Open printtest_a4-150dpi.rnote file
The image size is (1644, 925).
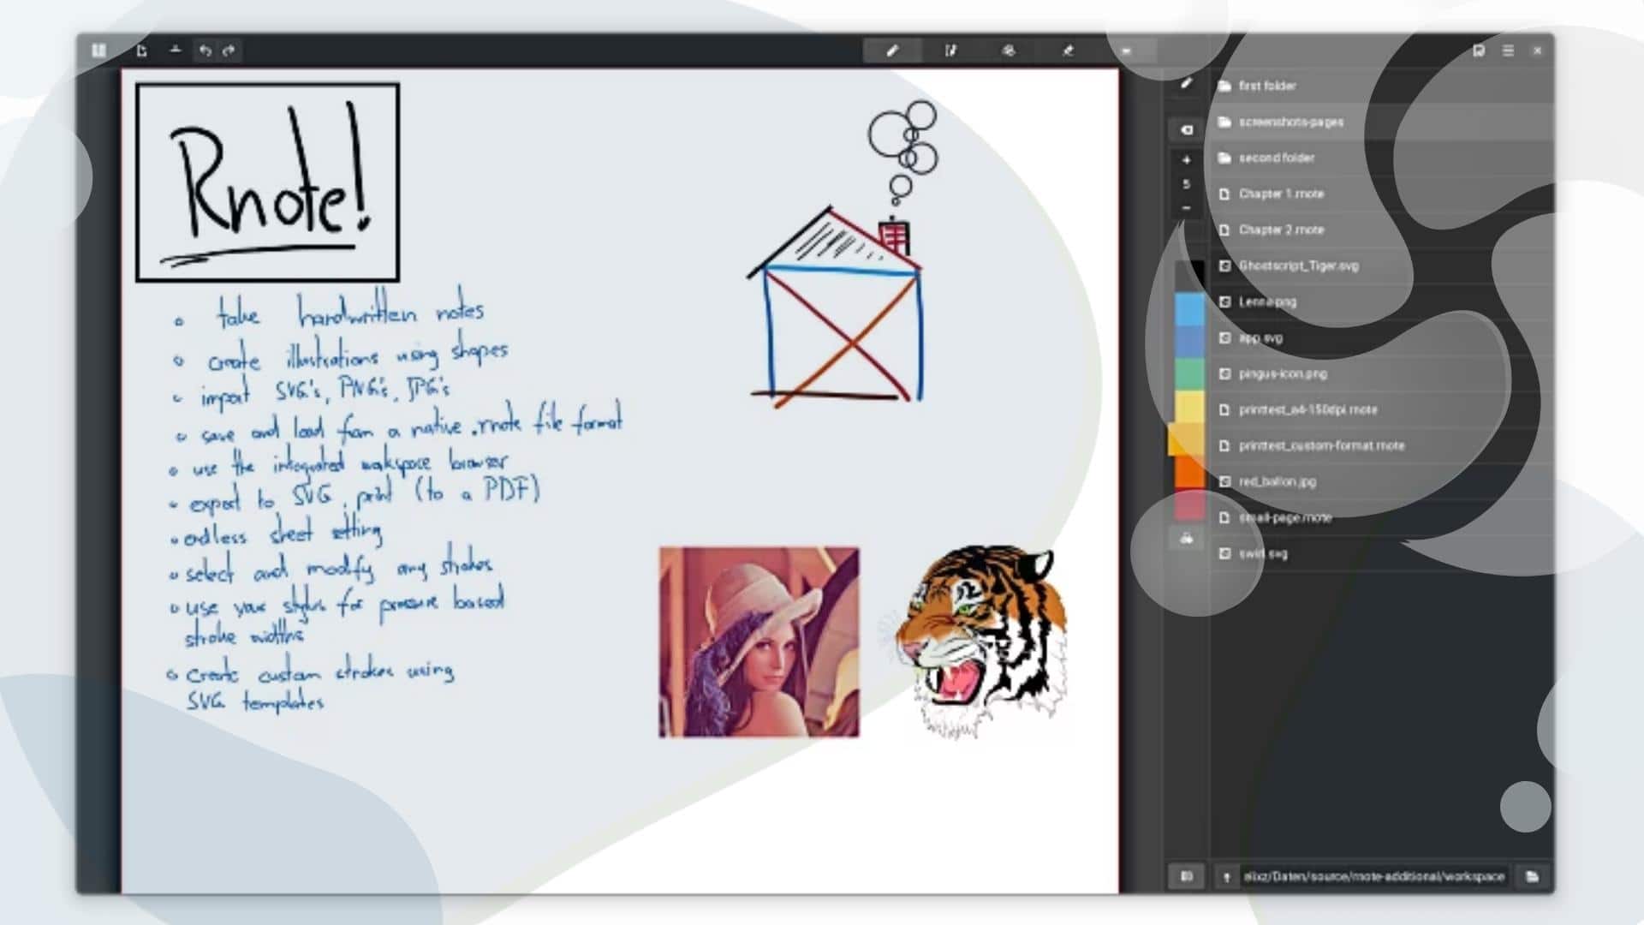(x=1382, y=409)
